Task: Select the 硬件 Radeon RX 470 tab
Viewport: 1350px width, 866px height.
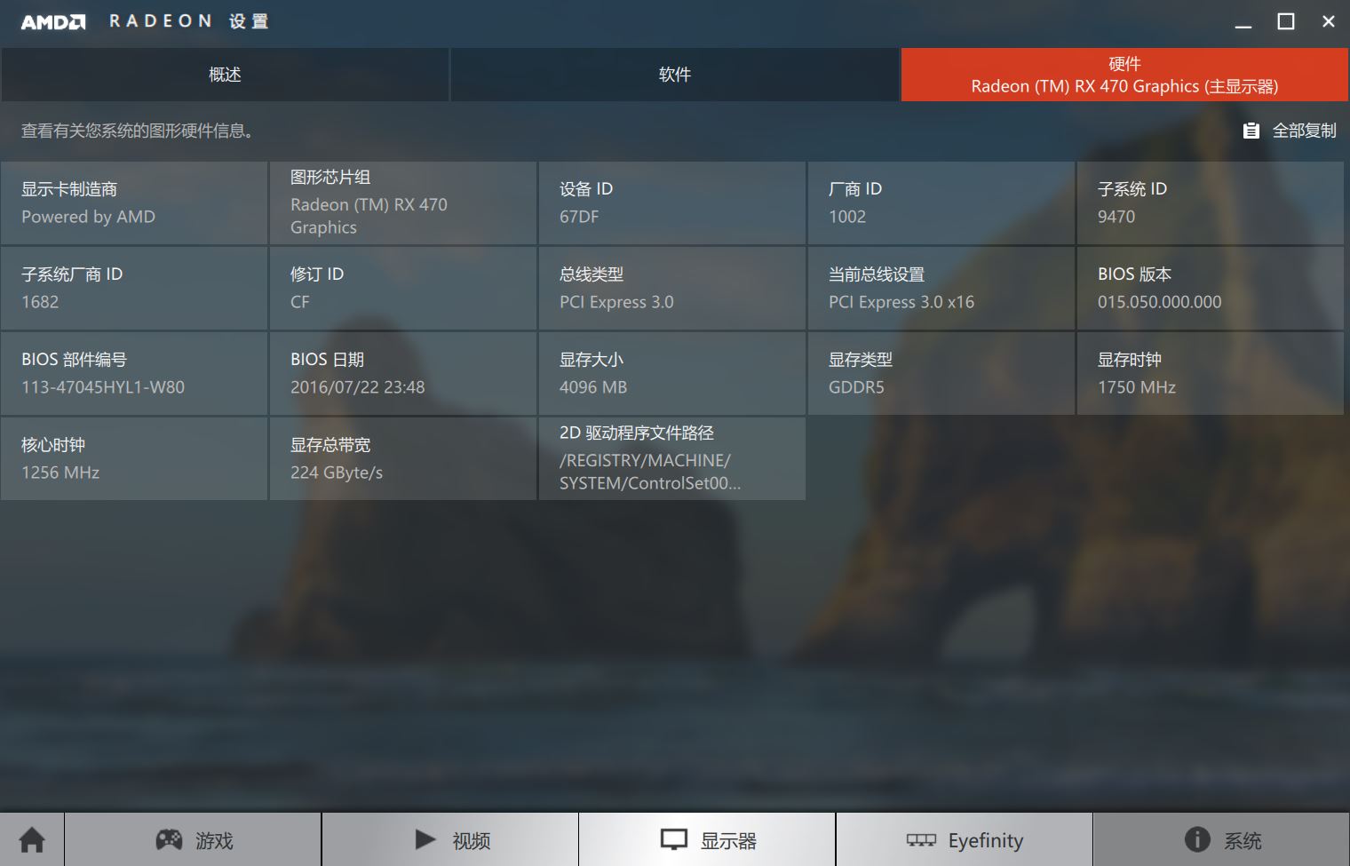Action: click(1124, 75)
